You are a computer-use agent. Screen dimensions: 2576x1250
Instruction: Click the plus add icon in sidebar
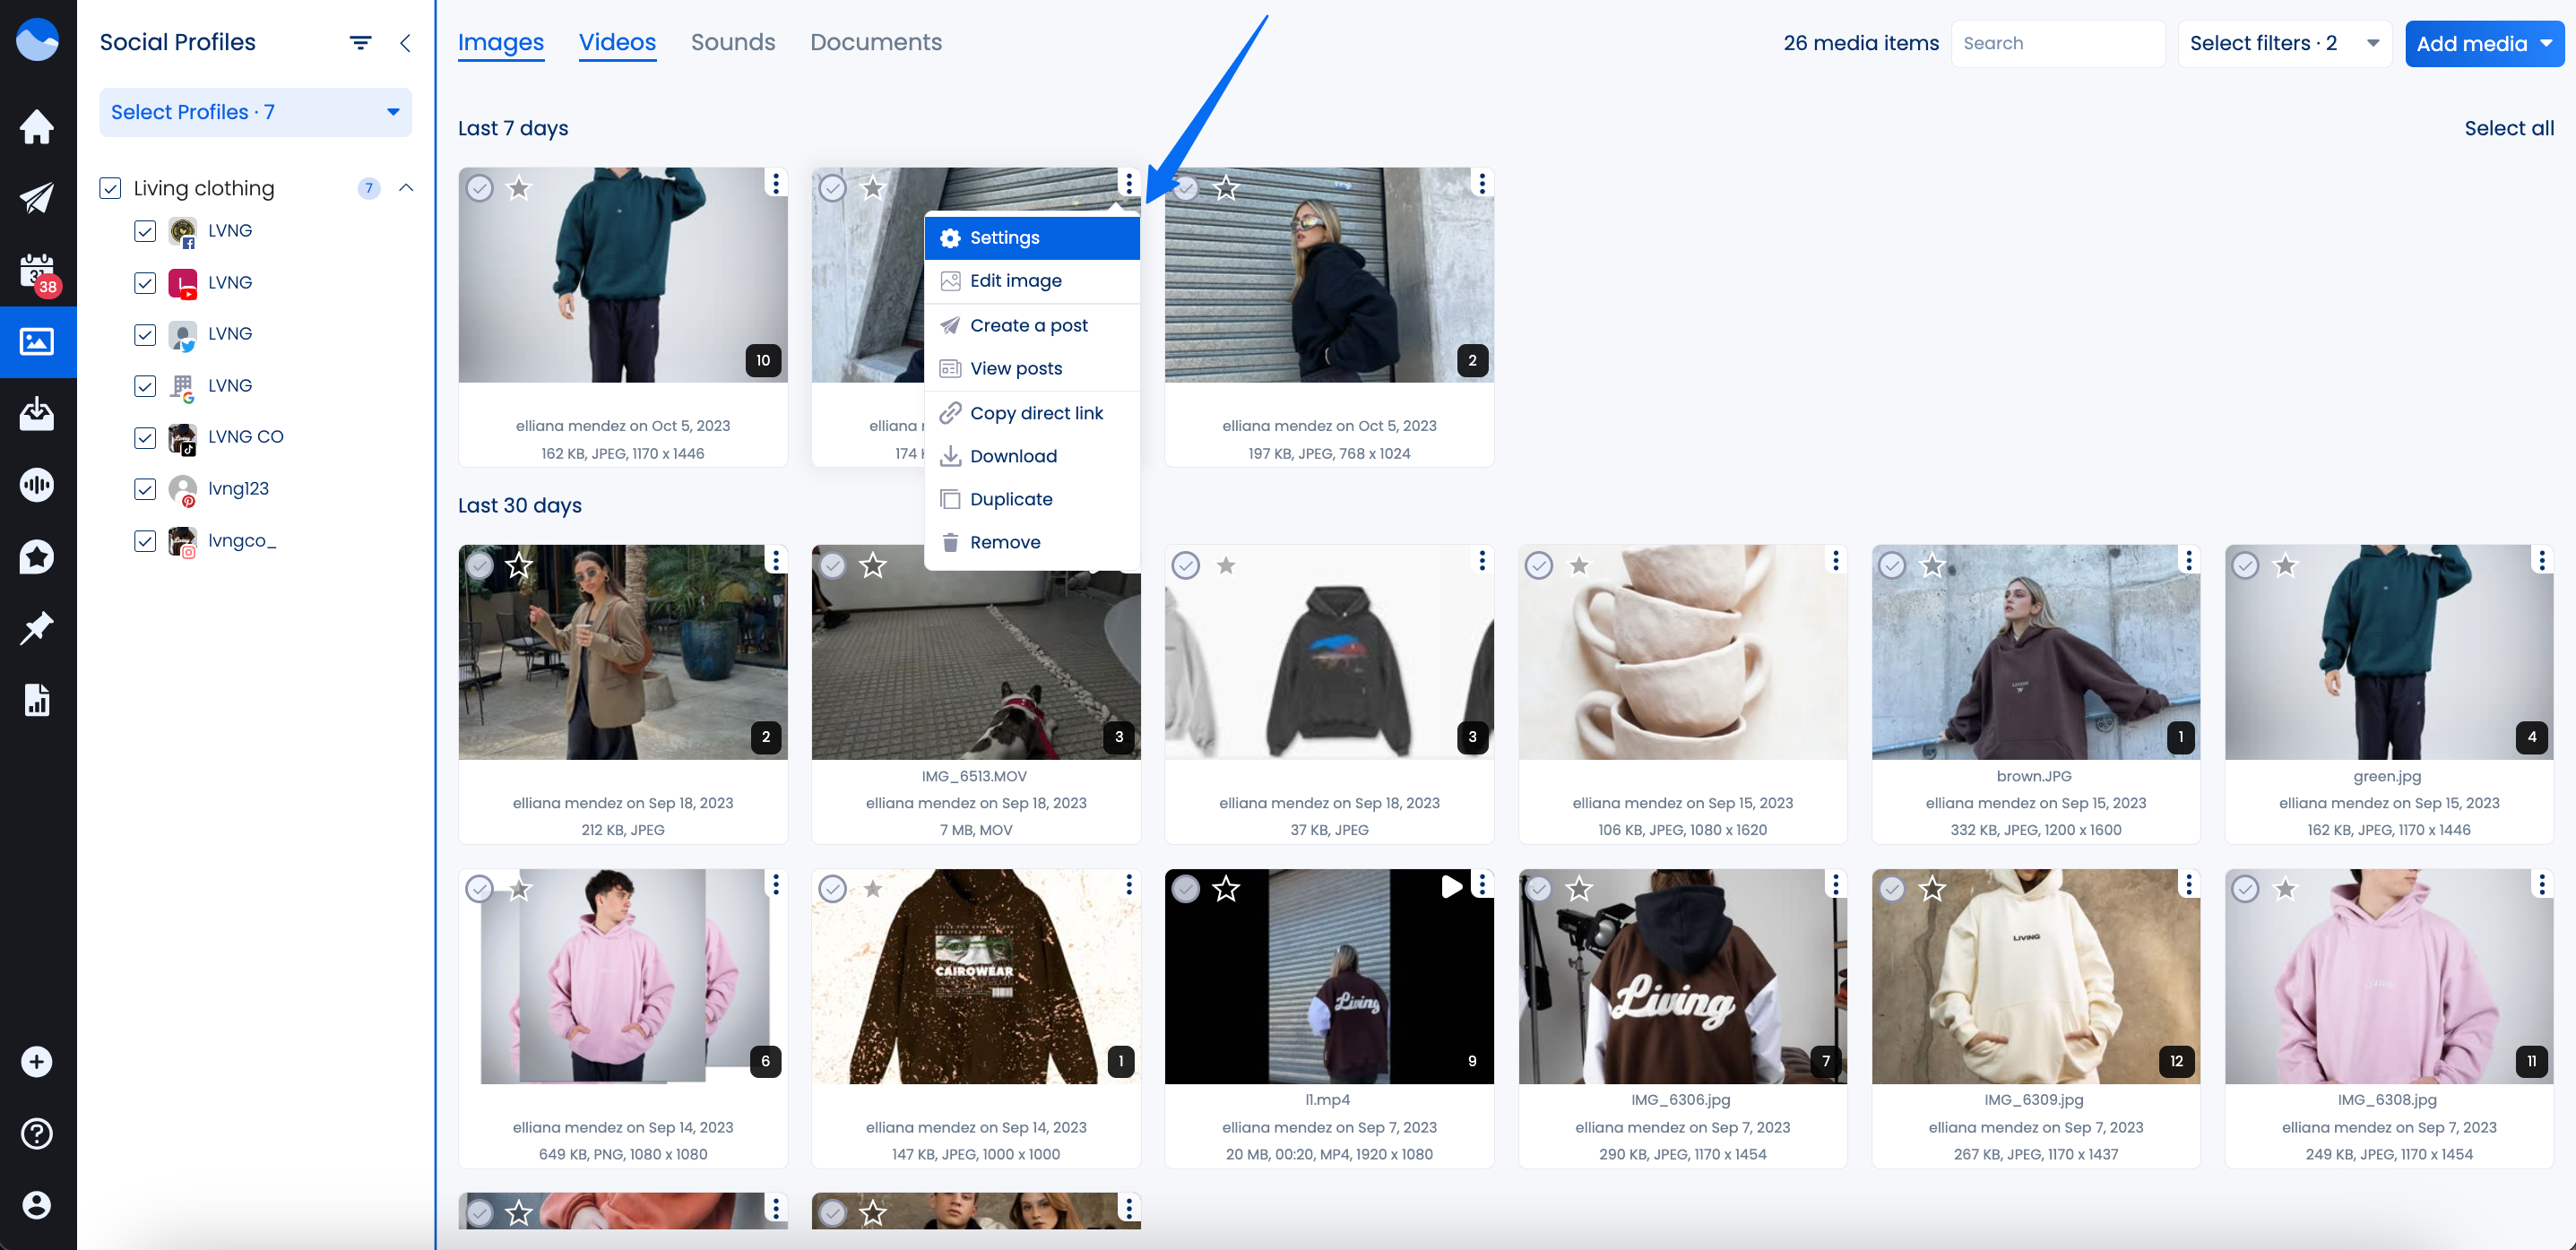pyautogui.click(x=37, y=1062)
